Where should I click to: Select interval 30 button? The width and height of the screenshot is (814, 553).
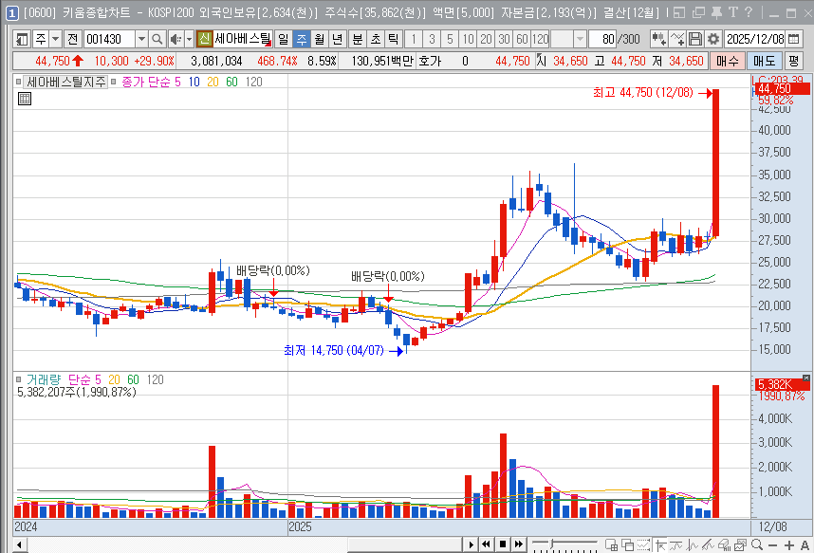click(x=504, y=39)
